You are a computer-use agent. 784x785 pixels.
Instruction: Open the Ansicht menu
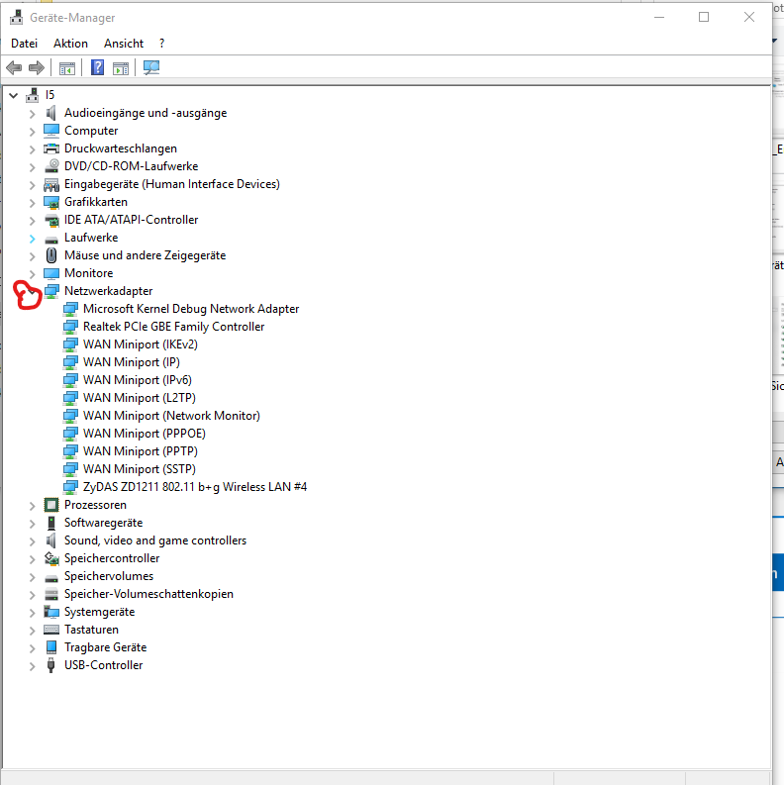coord(124,44)
